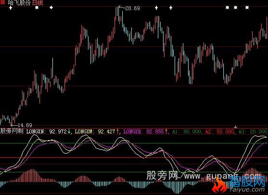Click the A3 20.000 parameter

coord(253,131)
